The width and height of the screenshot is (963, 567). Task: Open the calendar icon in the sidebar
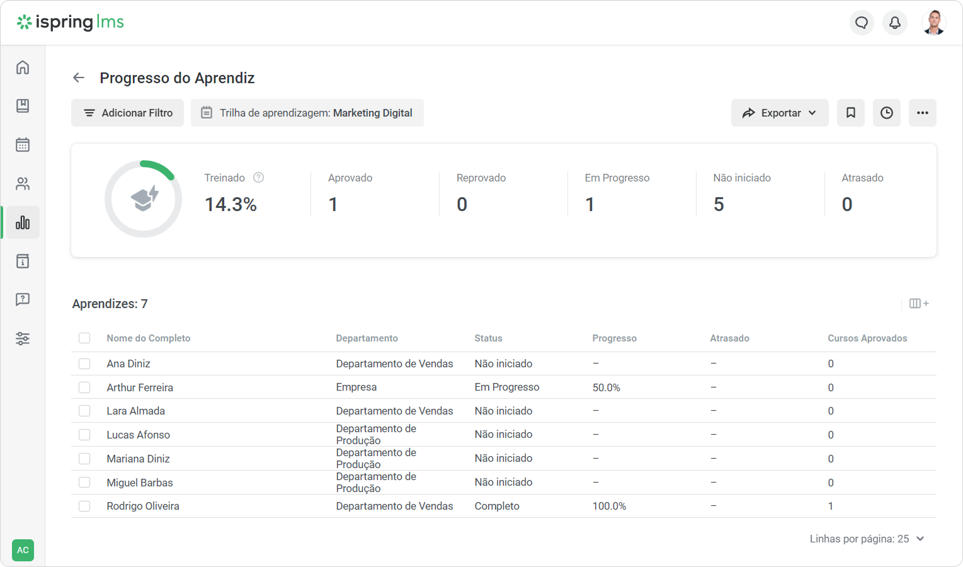pyautogui.click(x=23, y=145)
